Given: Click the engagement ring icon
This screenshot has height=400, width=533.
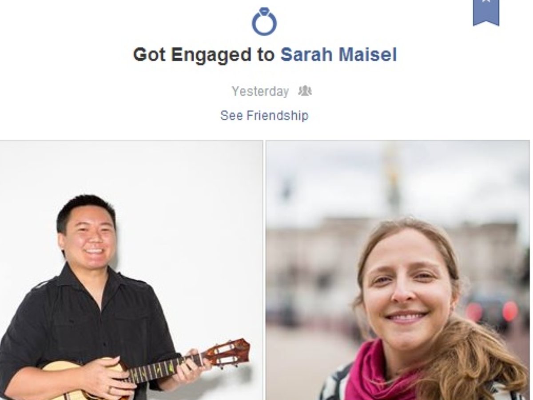Looking at the screenshot, I should click(264, 21).
